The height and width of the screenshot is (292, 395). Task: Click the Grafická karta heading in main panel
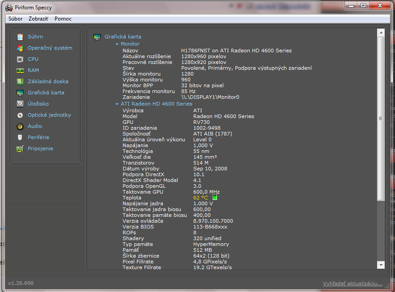pyautogui.click(x=123, y=37)
